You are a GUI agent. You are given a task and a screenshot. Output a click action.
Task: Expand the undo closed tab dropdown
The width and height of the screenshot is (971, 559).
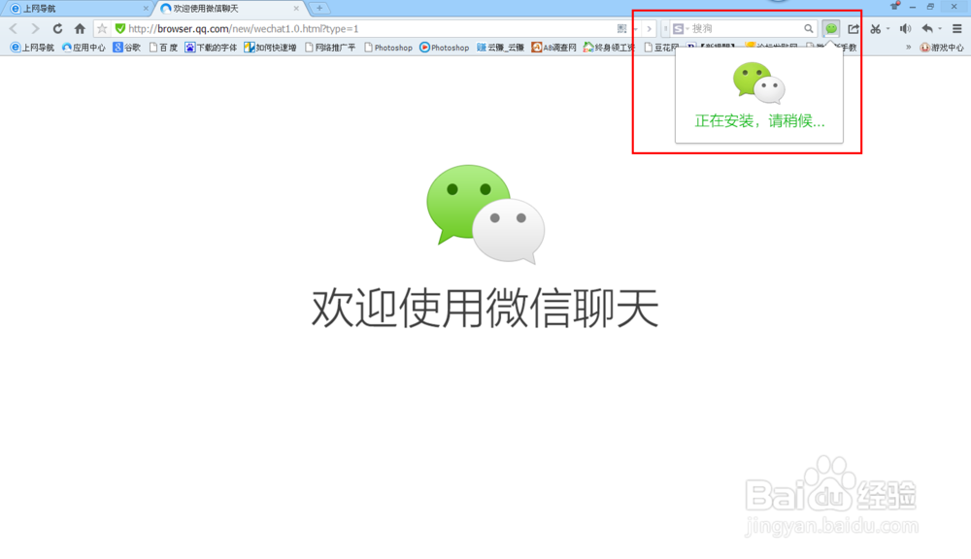[x=940, y=28]
